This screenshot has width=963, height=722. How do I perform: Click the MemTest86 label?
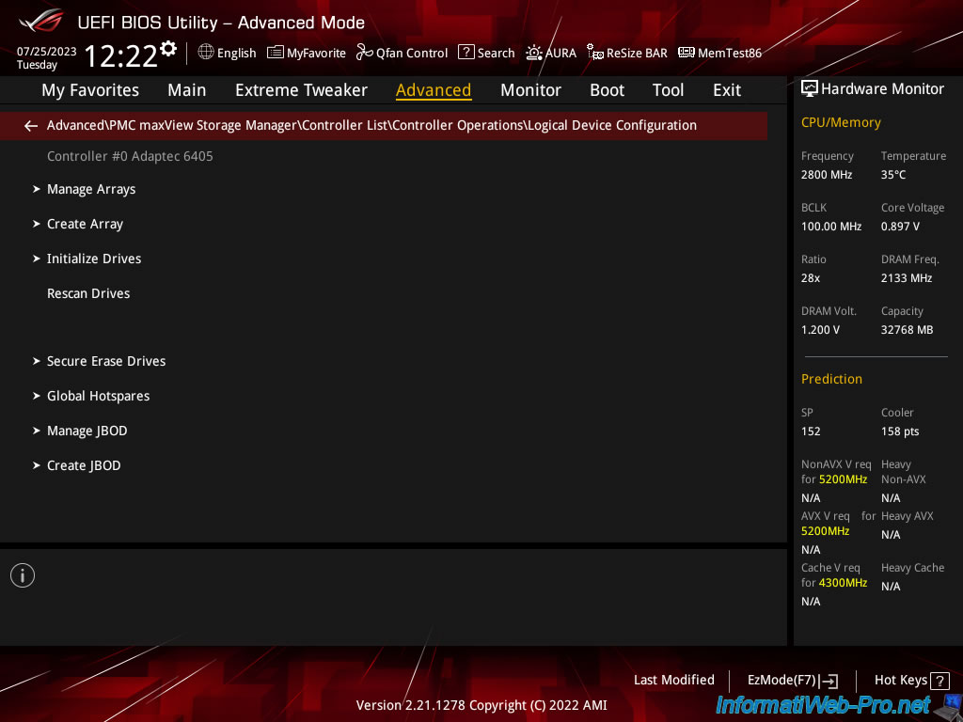point(730,54)
